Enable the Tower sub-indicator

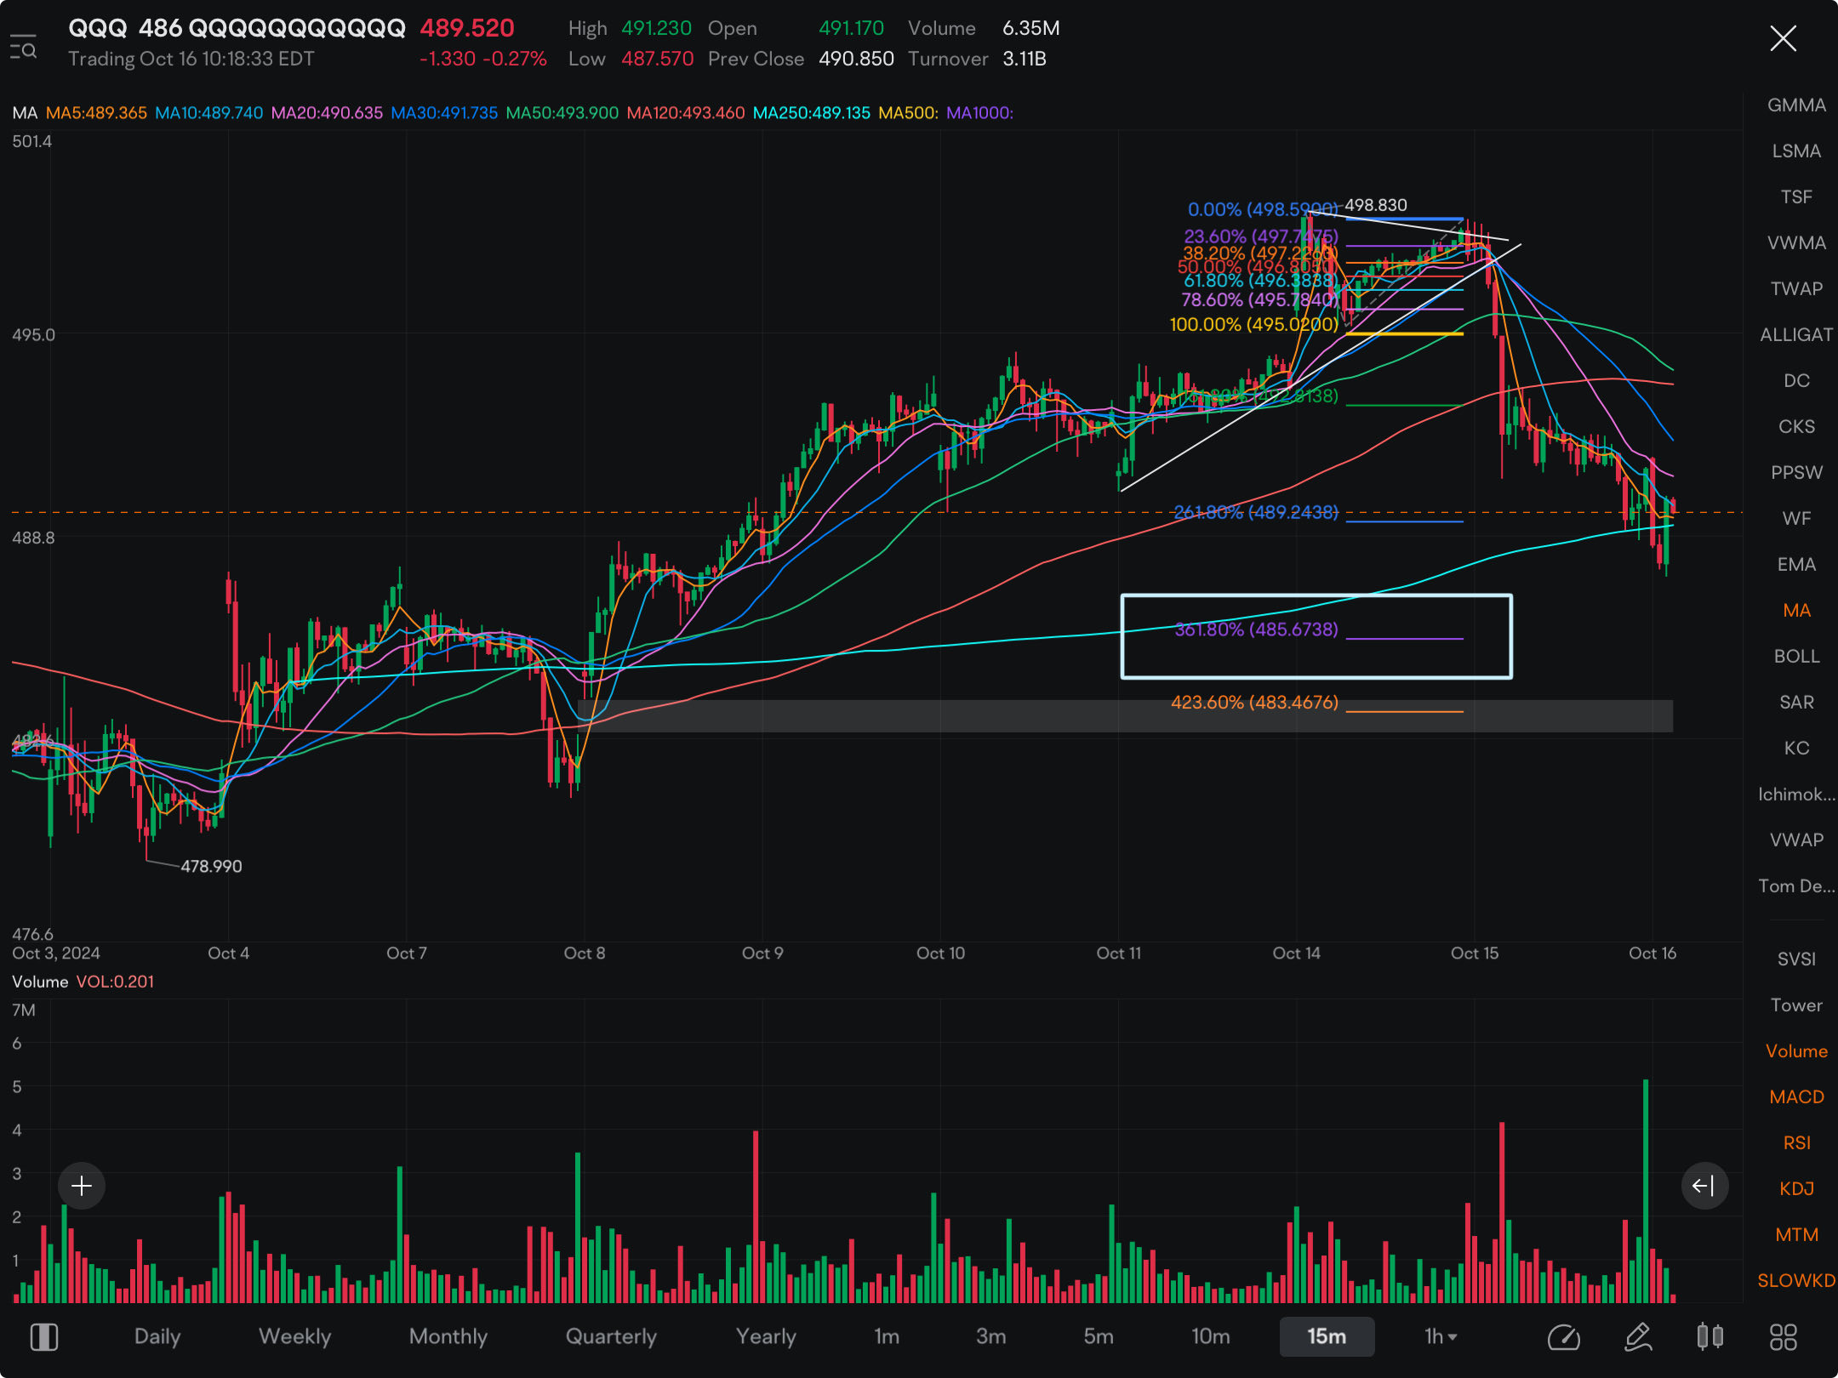click(1796, 1005)
